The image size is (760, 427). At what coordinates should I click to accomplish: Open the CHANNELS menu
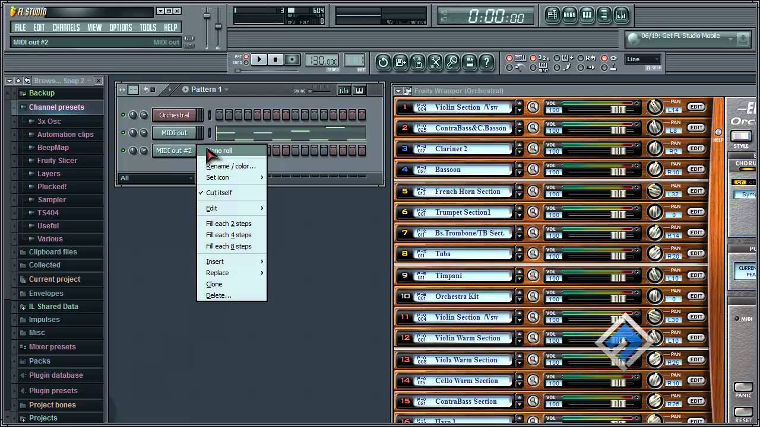coord(66,27)
